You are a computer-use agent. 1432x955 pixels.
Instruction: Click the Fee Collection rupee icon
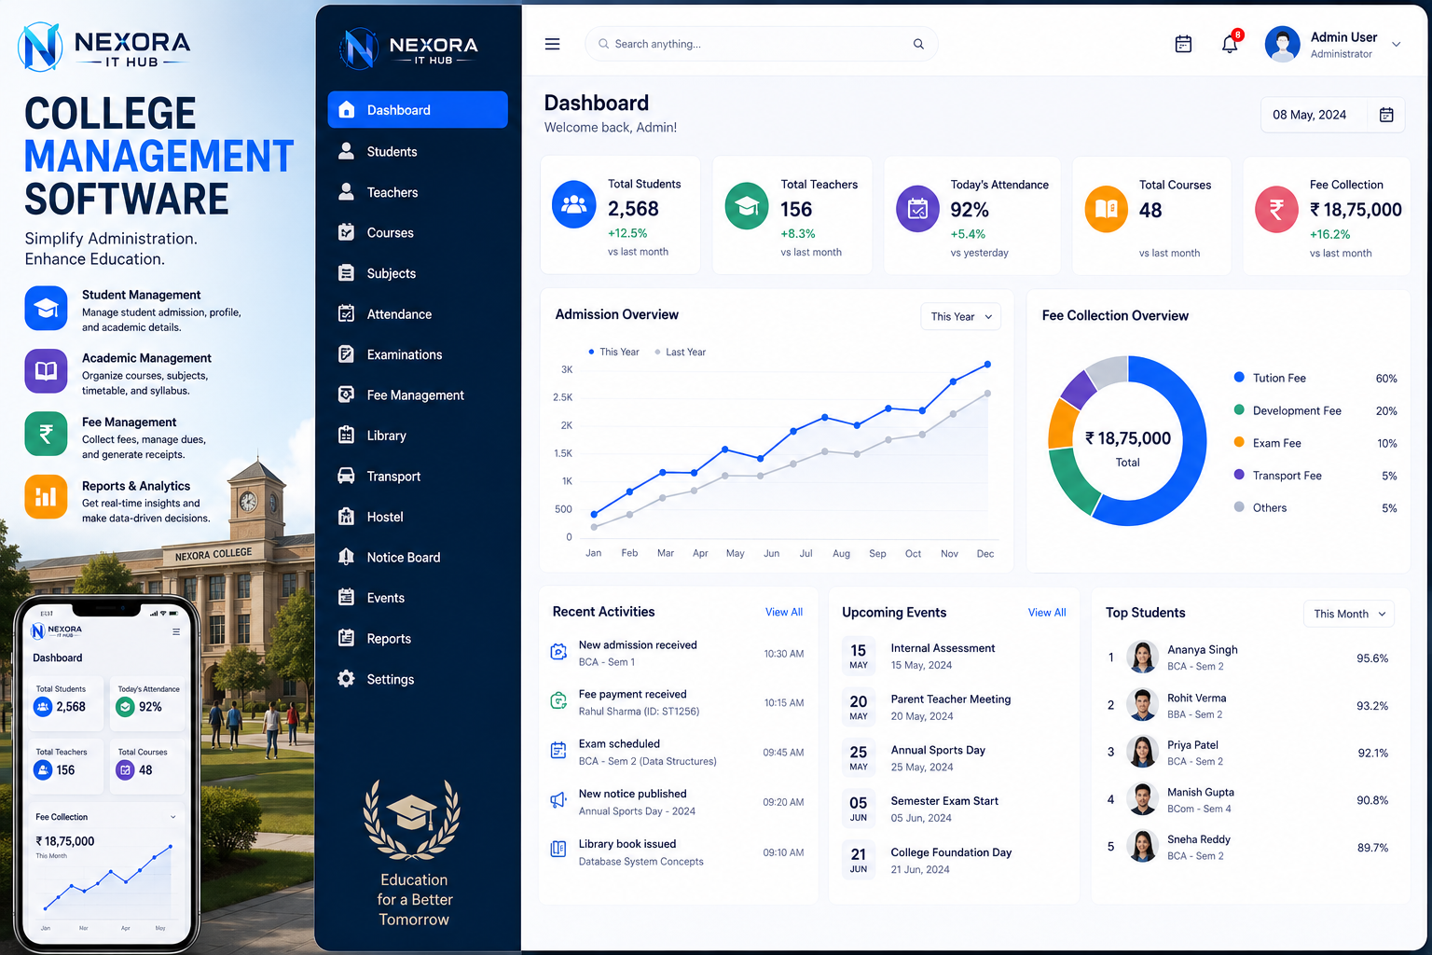click(1276, 209)
